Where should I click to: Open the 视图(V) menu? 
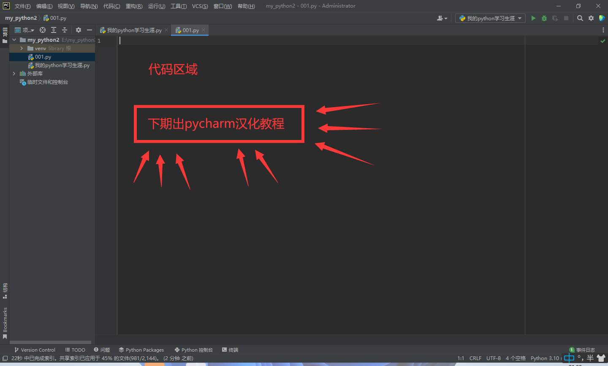click(x=66, y=6)
